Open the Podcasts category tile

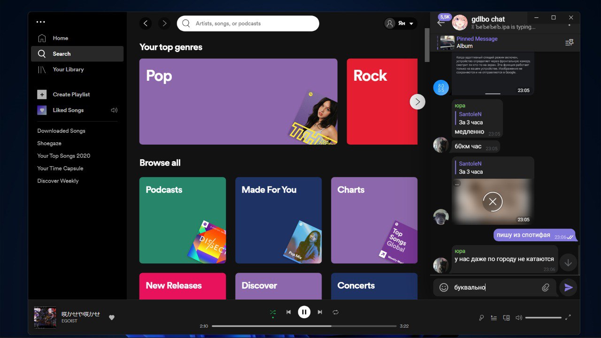coord(183,220)
